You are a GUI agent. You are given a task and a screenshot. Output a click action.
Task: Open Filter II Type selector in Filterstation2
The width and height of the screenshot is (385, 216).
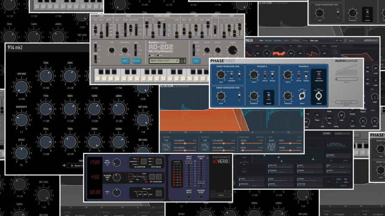point(205,147)
